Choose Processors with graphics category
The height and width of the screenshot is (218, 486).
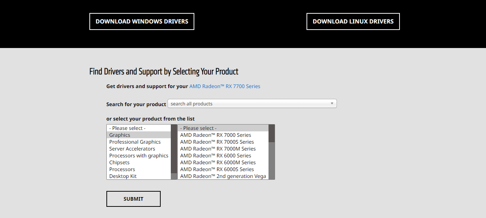(x=139, y=156)
